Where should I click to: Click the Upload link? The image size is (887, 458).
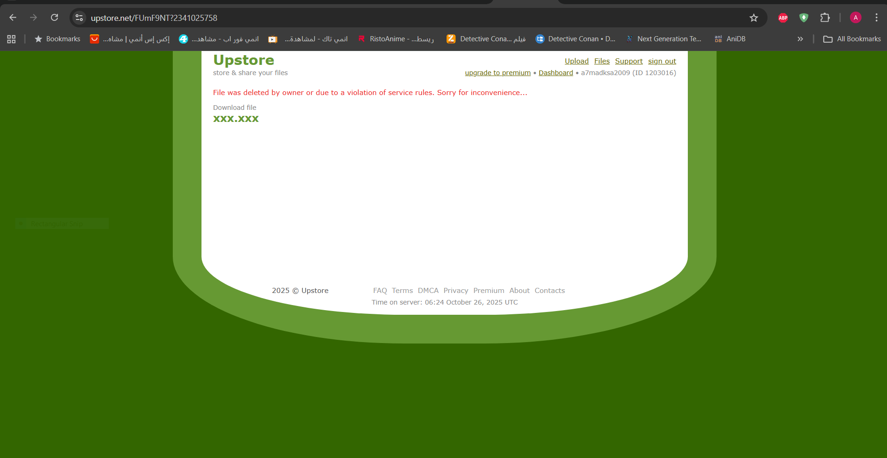[x=576, y=61]
